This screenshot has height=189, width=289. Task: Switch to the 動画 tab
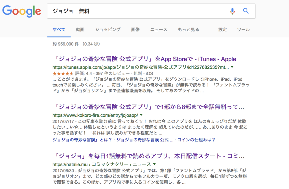coord(80,30)
